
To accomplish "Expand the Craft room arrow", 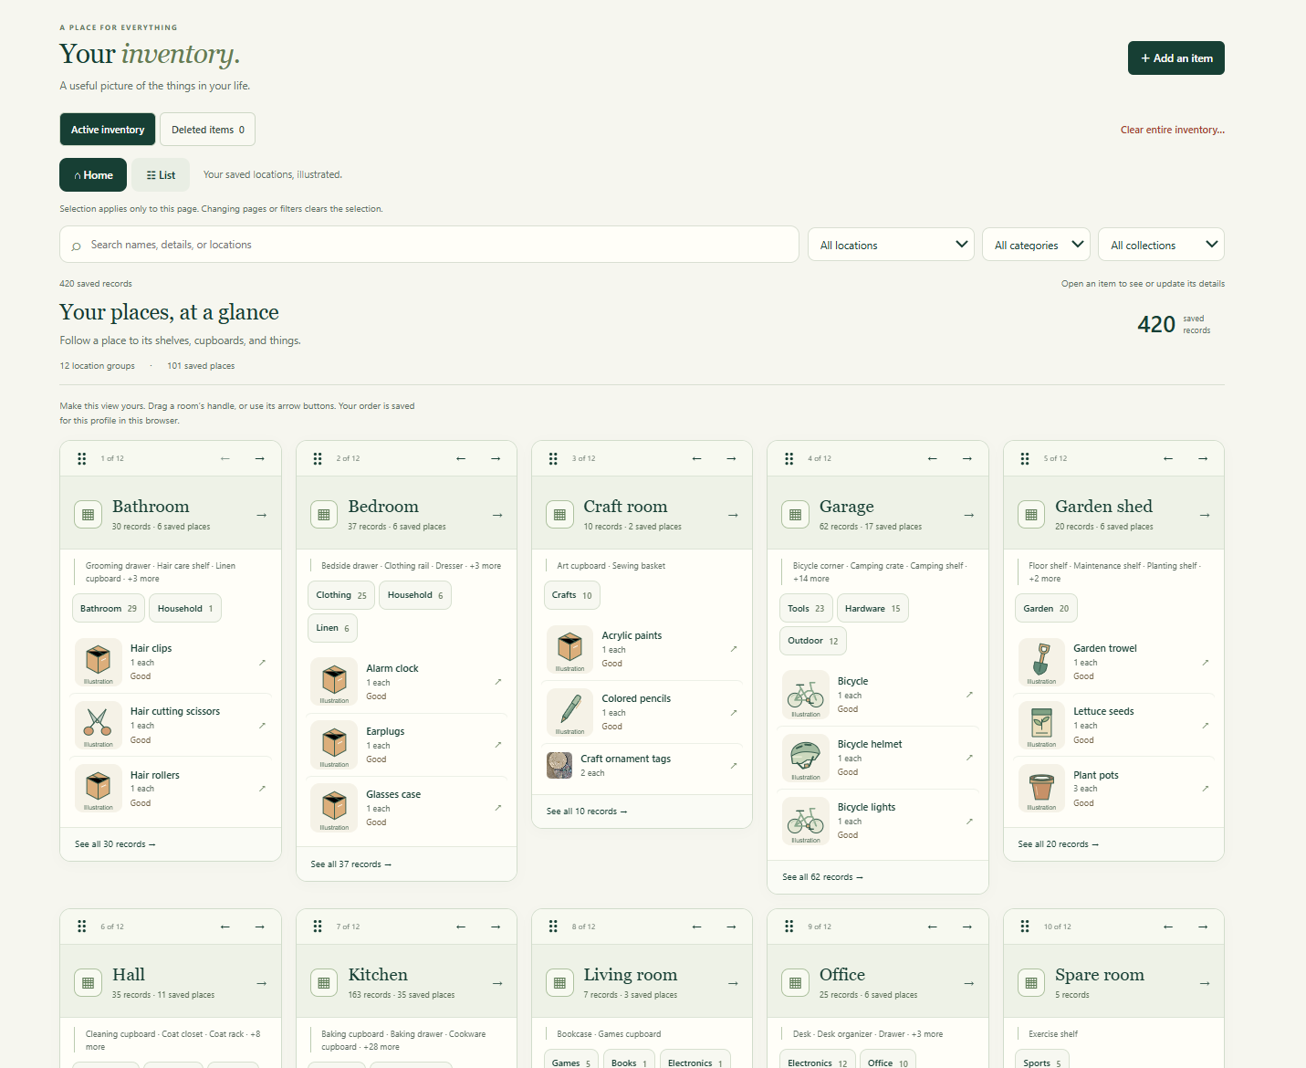I will click(733, 515).
